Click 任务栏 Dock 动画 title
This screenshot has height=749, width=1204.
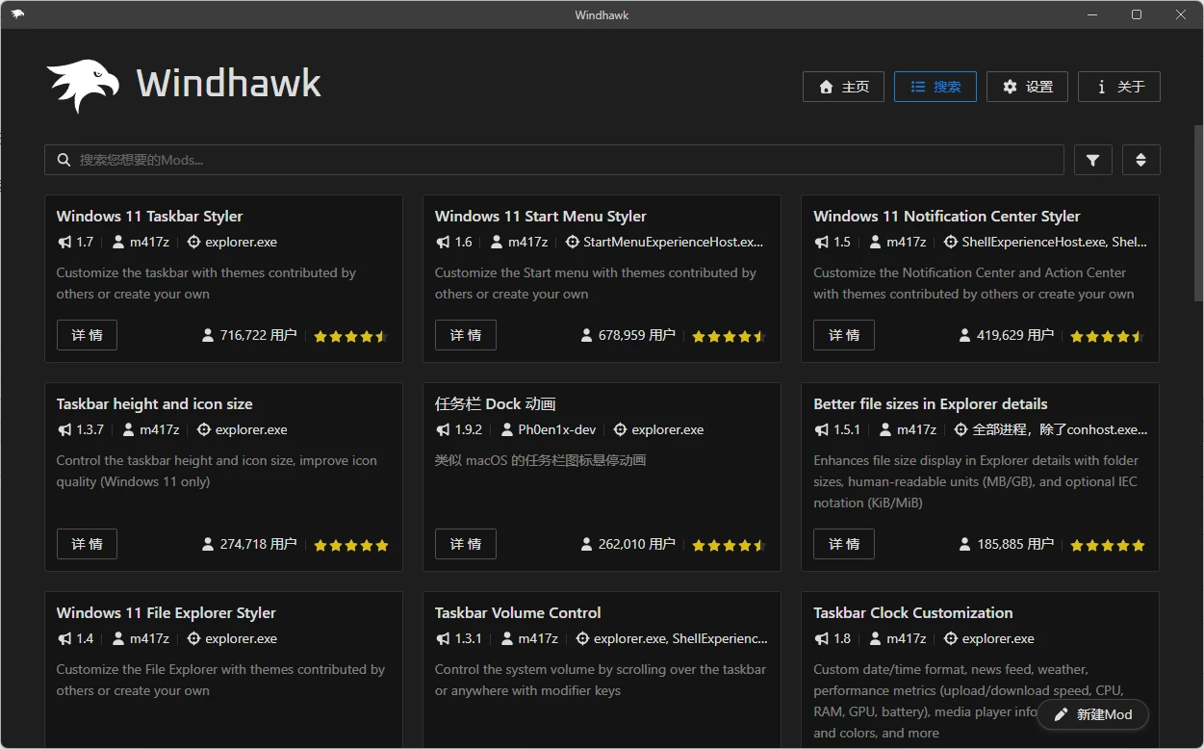pos(495,403)
